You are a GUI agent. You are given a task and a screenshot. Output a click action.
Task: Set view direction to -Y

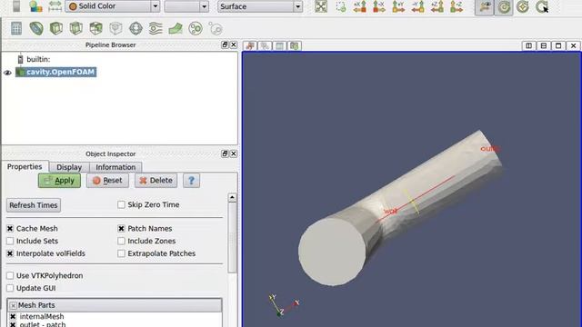[x=417, y=6]
